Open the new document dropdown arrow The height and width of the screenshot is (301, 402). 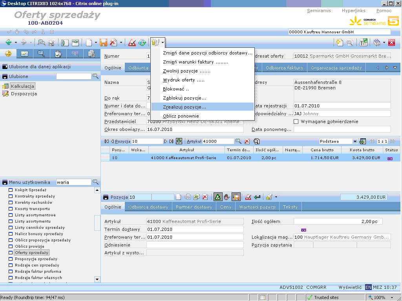96,42
